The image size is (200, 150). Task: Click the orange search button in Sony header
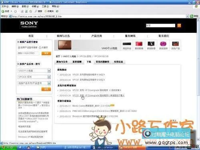pos(179,26)
